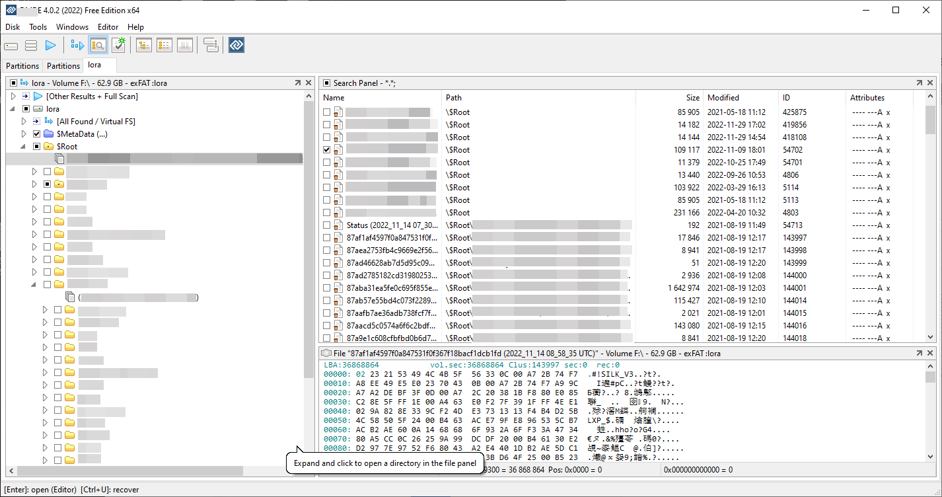Collapse the $Root folder tree node
942x497 pixels.
pos(24,147)
